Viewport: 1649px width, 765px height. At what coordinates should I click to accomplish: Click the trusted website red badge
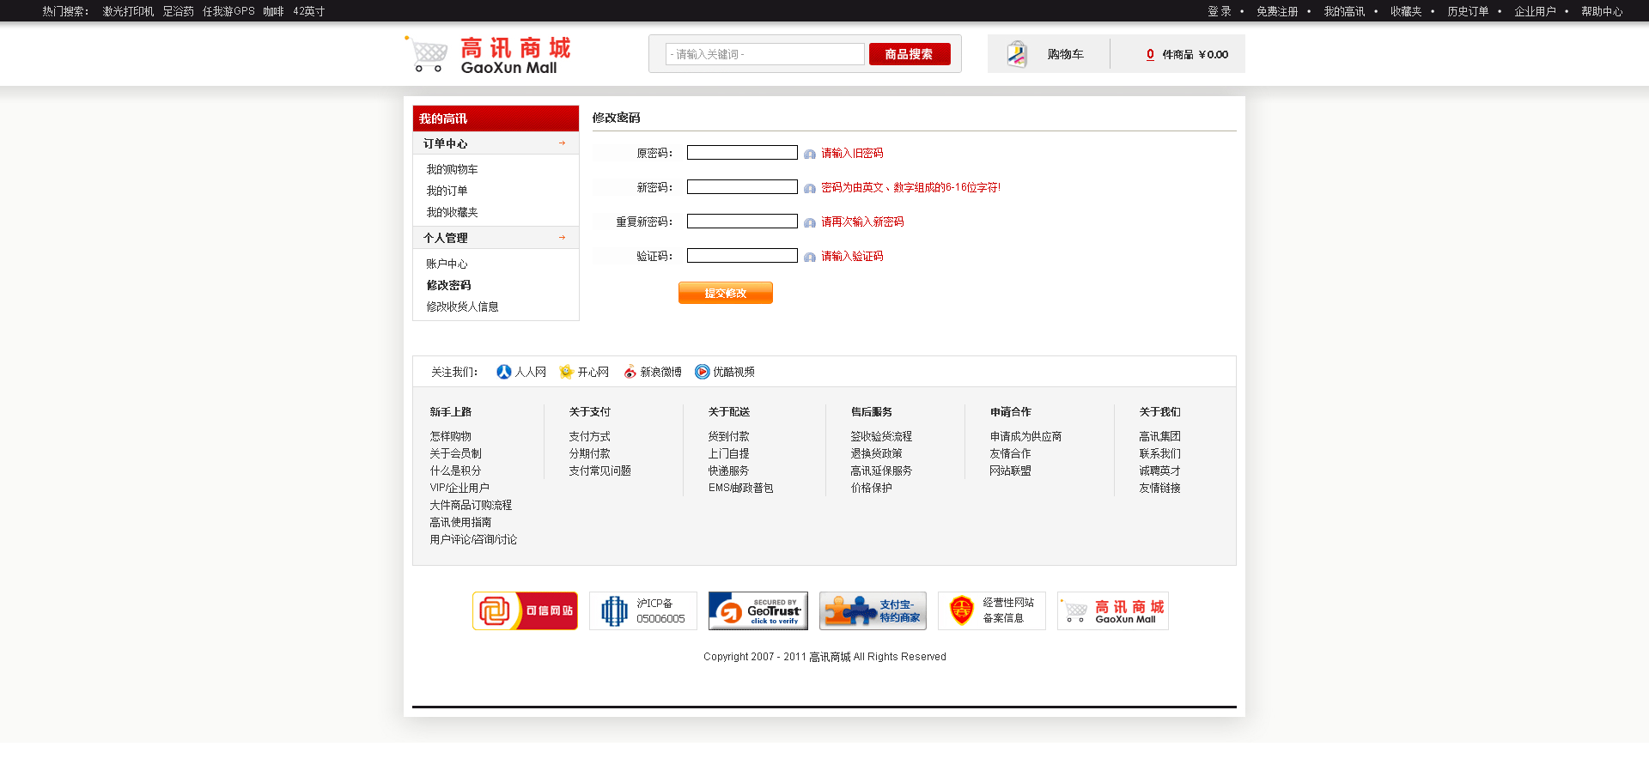(525, 610)
